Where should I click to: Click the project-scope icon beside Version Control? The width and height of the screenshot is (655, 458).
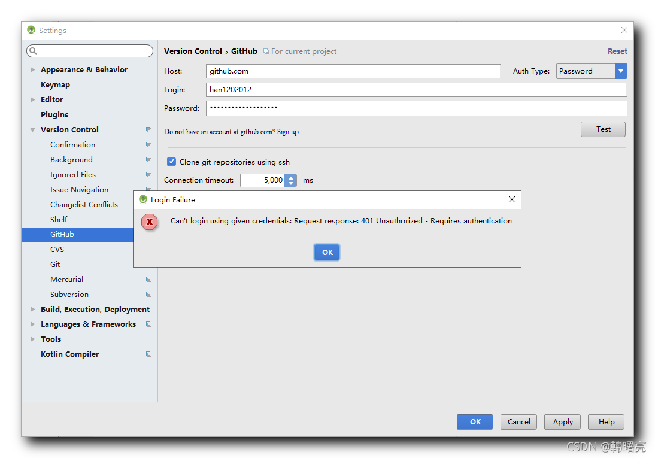148,129
